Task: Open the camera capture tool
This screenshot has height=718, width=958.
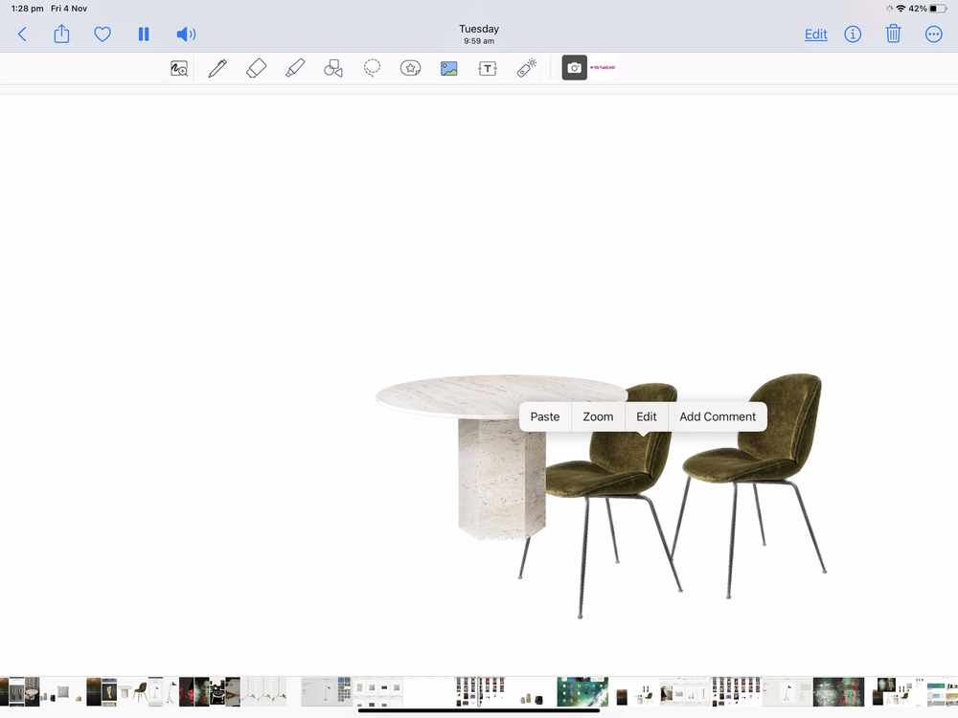Action: point(574,68)
